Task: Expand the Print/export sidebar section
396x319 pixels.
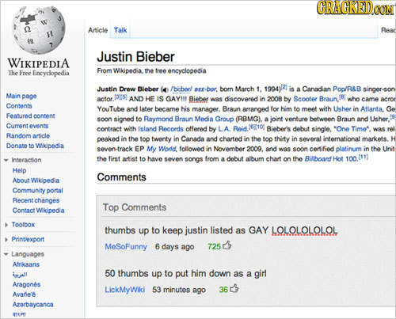Action: pos(6,240)
